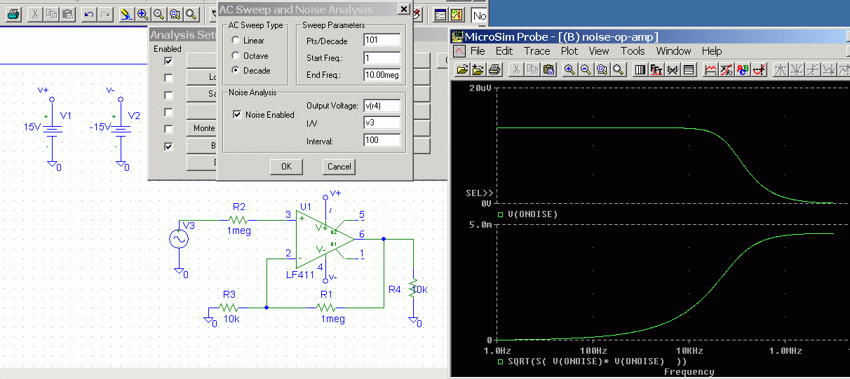Click Cancel in AC Sweep dialog

pyautogui.click(x=339, y=167)
